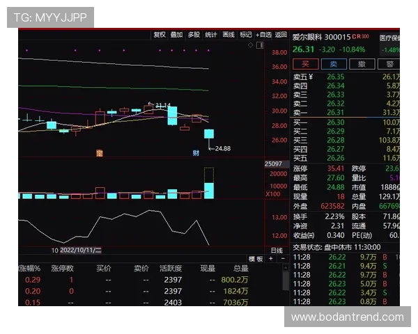Select the 叠加 overlay tool
The width and height of the screenshot is (418, 334).
(x=177, y=34)
